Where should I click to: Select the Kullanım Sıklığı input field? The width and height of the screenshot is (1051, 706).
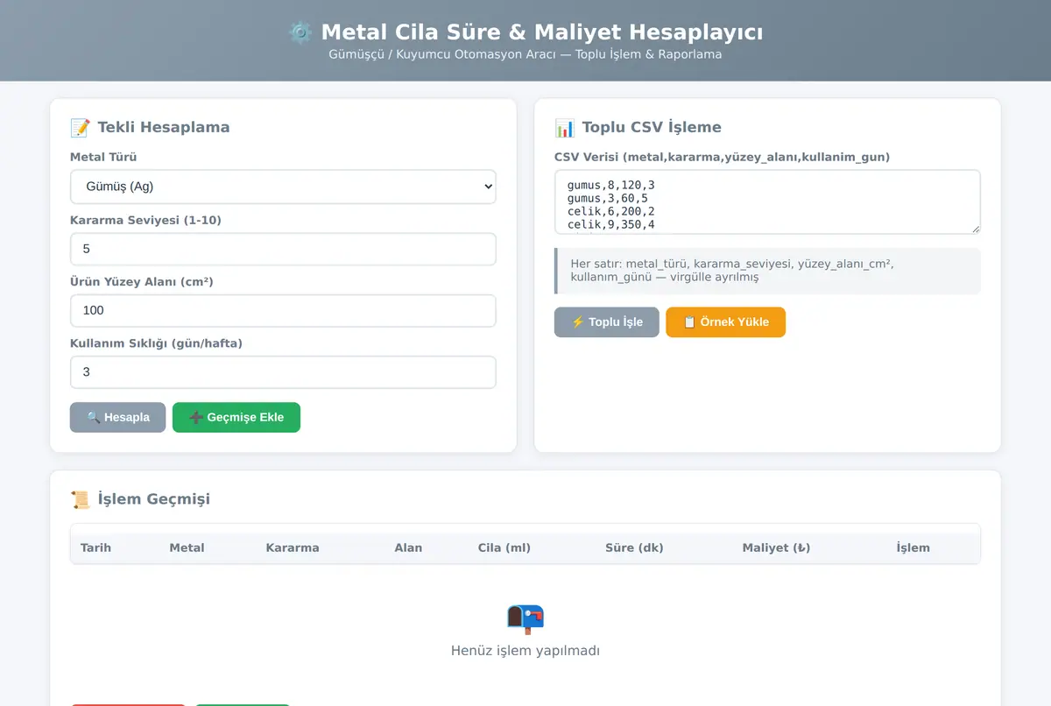pyautogui.click(x=283, y=372)
